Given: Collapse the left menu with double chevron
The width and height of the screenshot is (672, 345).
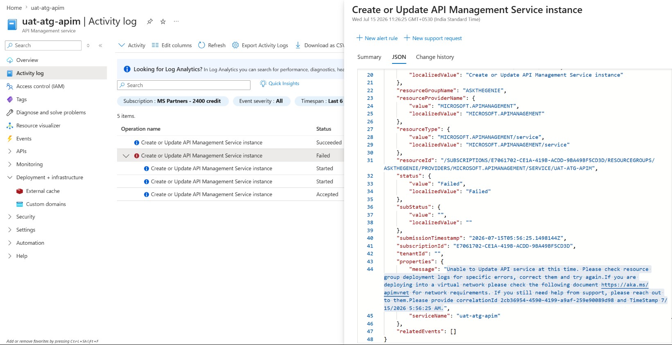Looking at the screenshot, I should [100, 45].
